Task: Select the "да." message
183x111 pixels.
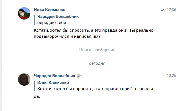Action: click(x=37, y=96)
